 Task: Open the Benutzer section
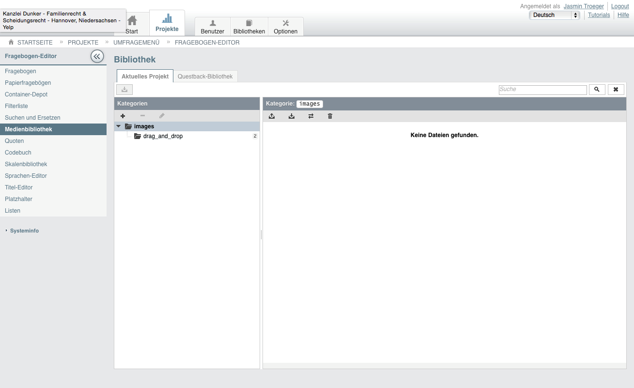tap(213, 27)
